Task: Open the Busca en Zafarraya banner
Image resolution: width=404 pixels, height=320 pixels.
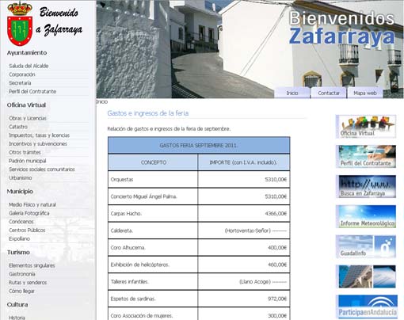Action: click(366, 186)
